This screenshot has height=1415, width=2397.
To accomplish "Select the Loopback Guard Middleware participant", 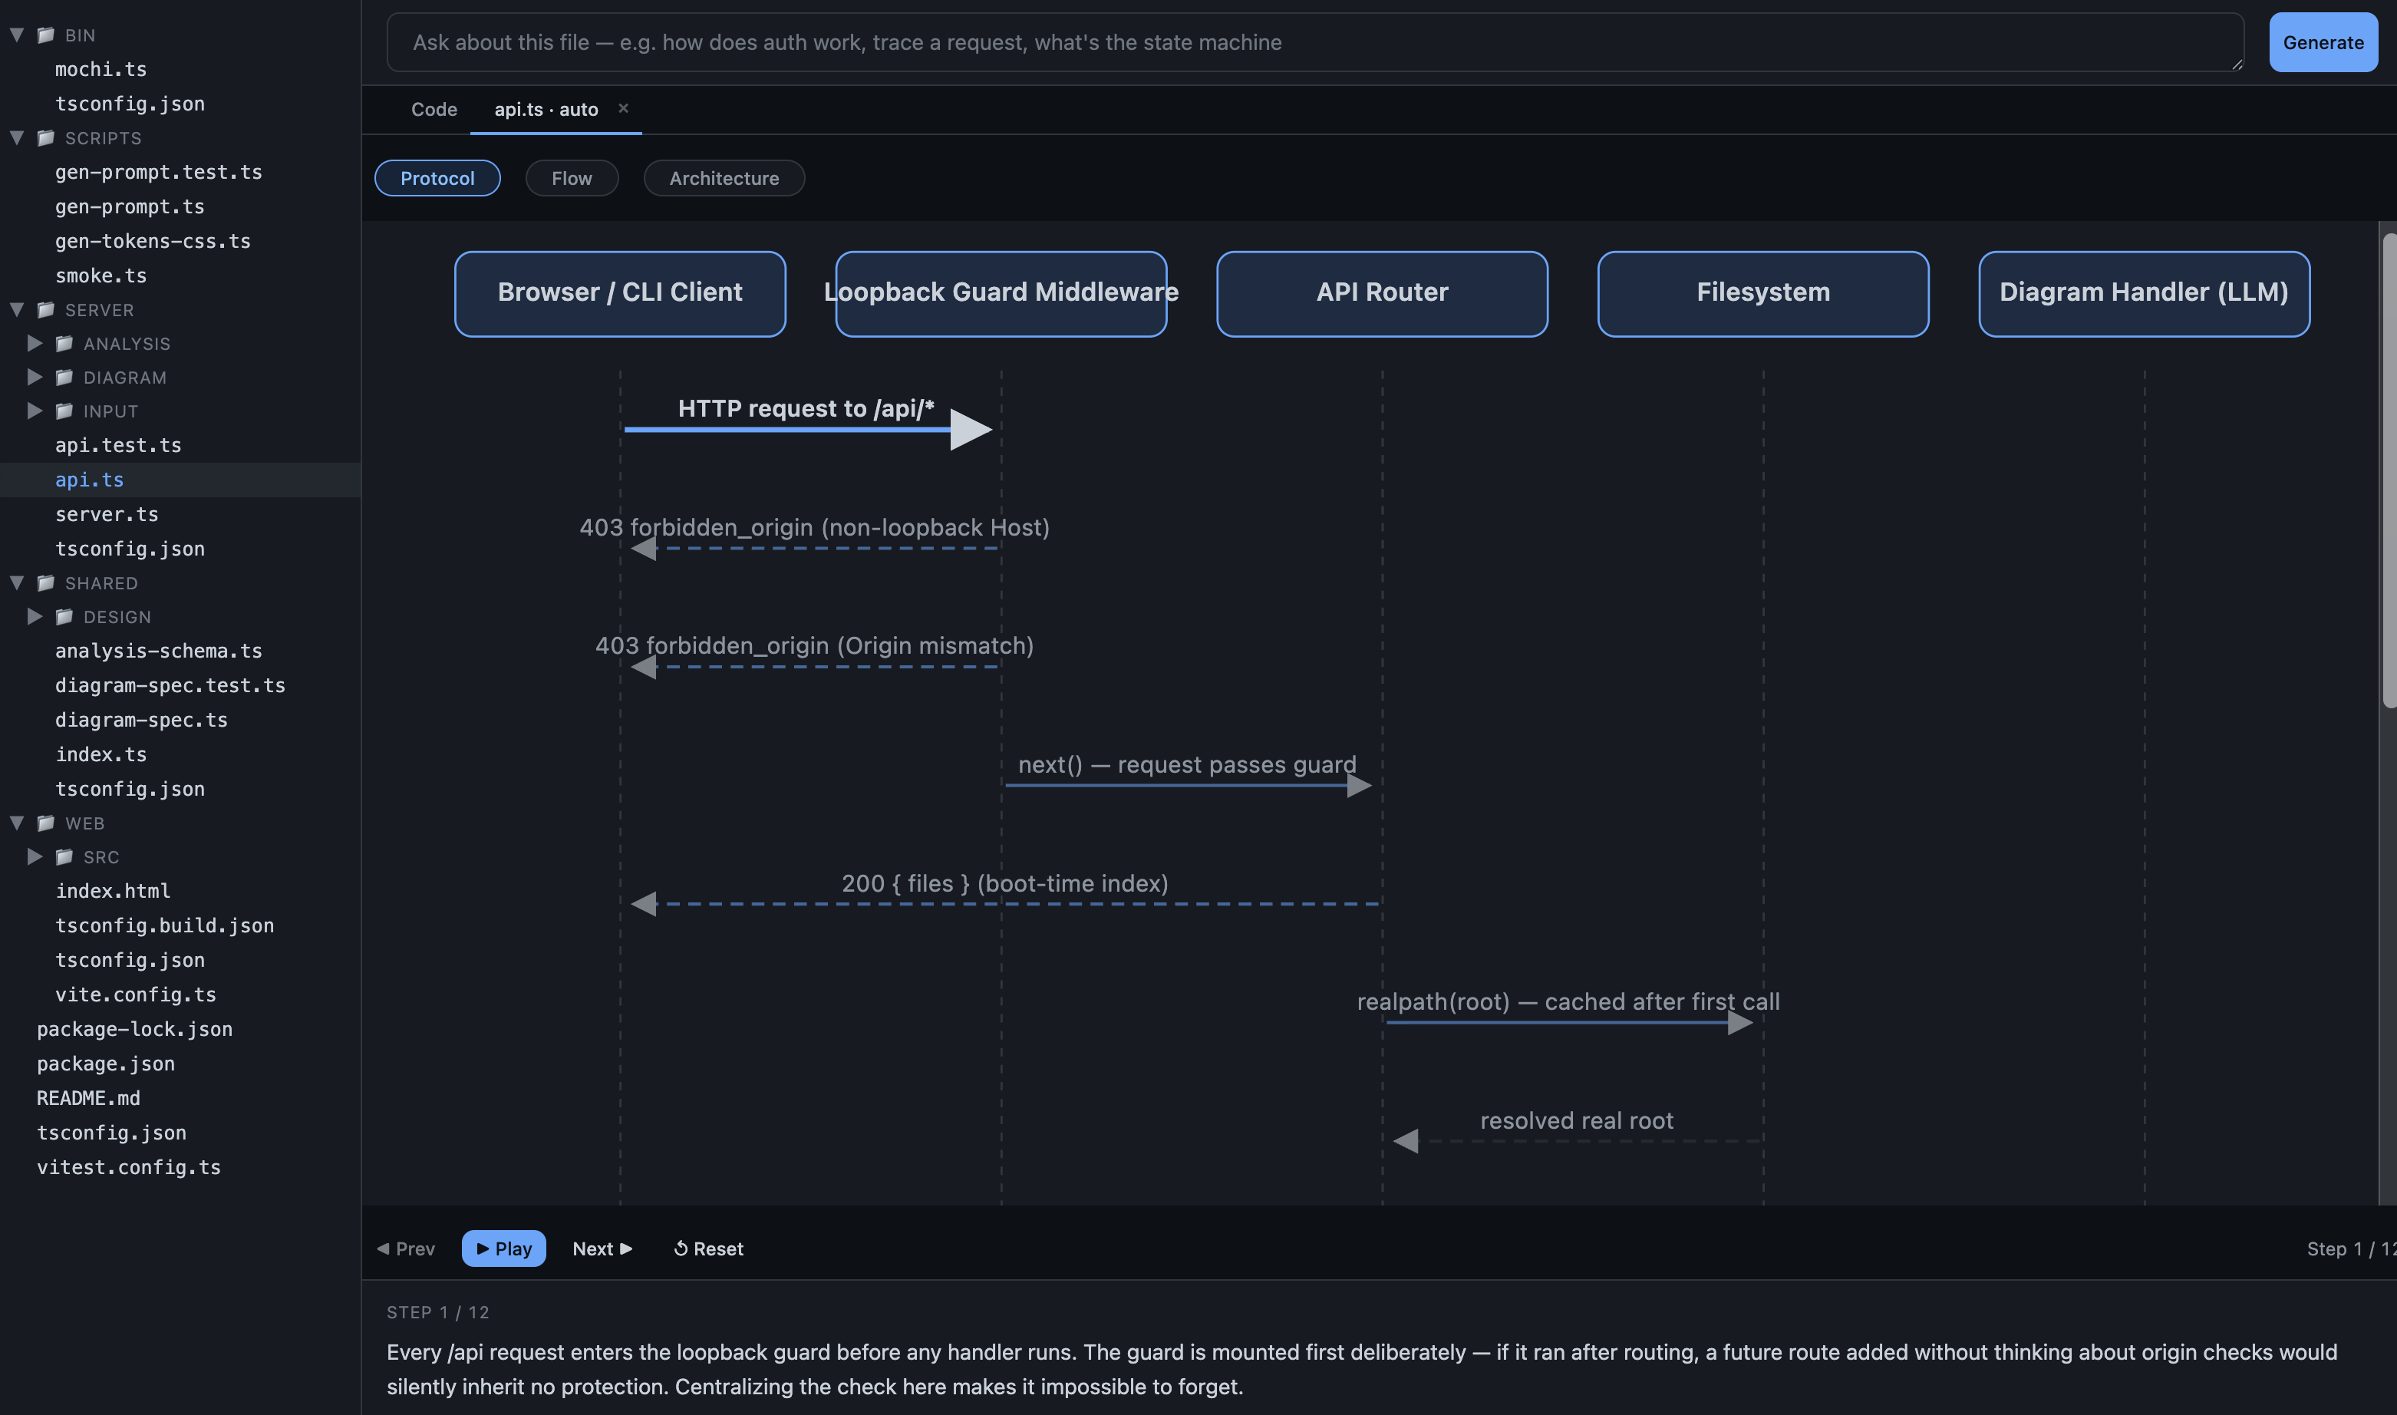I will 1001,294.
